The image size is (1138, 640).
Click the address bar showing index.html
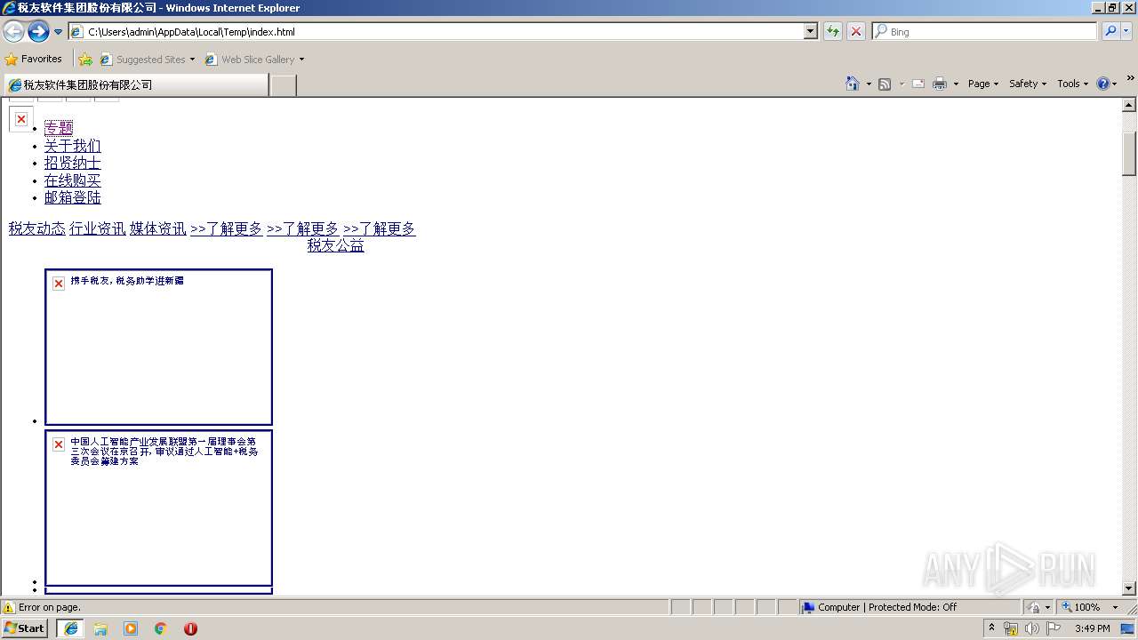point(436,31)
